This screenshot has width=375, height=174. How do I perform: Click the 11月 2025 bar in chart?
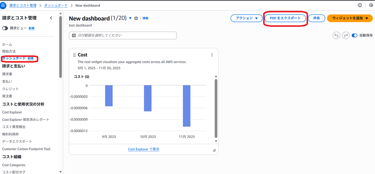tap(187, 106)
